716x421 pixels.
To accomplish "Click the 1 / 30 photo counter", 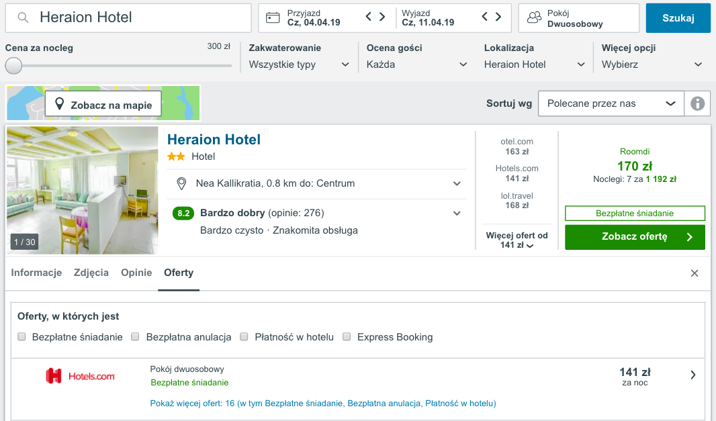I will pos(24,242).
